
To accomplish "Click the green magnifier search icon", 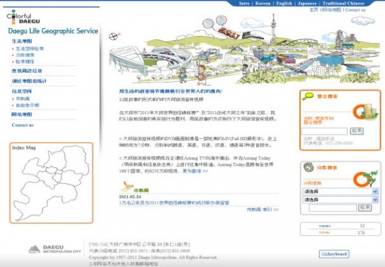I will (x=307, y=96).
